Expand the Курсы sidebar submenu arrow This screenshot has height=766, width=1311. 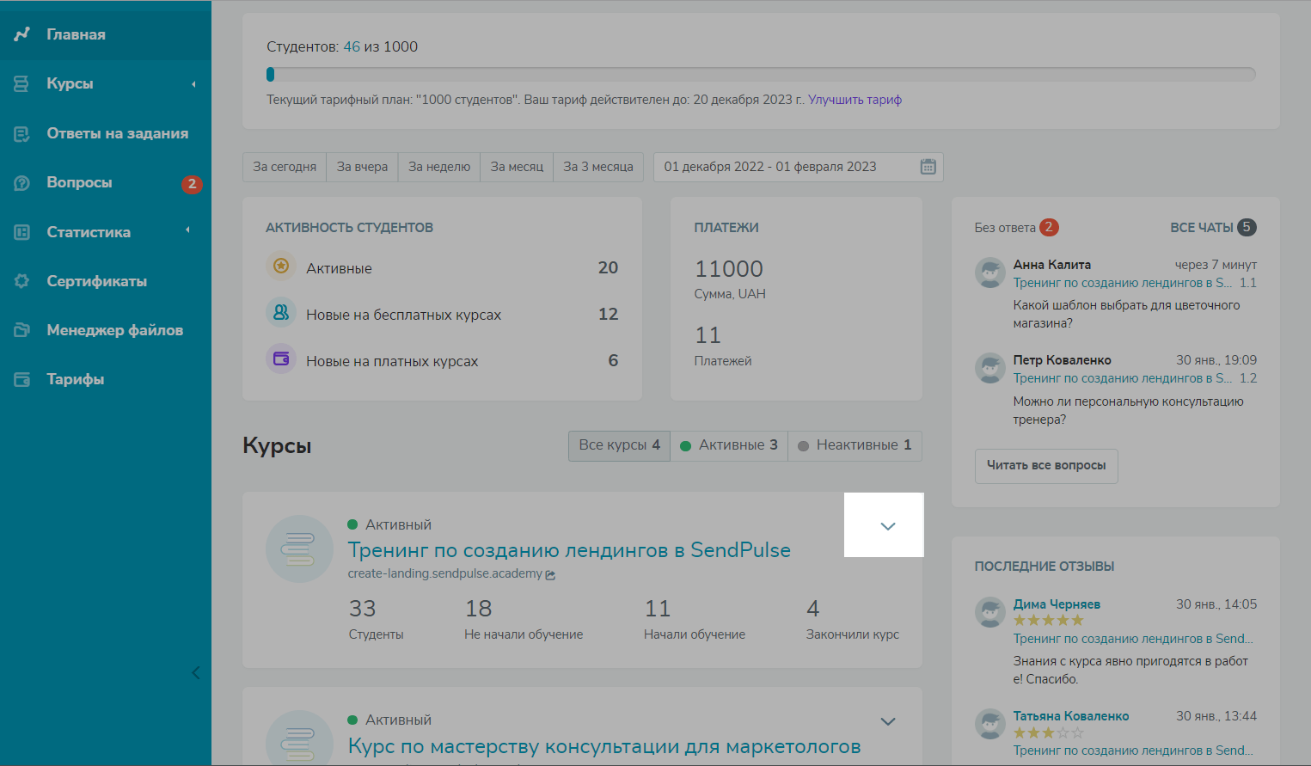[x=193, y=84]
